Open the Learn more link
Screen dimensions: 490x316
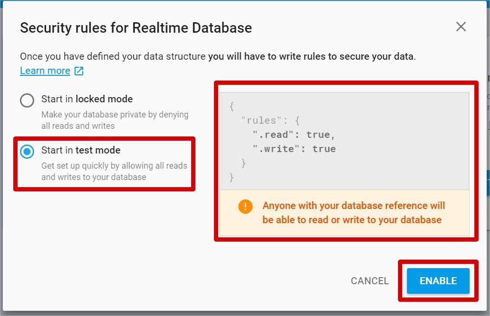click(45, 71)
